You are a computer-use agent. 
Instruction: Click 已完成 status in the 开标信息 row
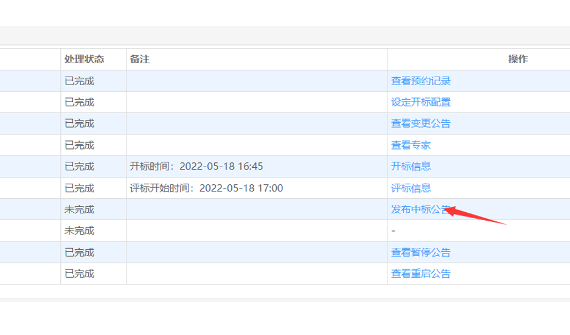pos(79,167)
